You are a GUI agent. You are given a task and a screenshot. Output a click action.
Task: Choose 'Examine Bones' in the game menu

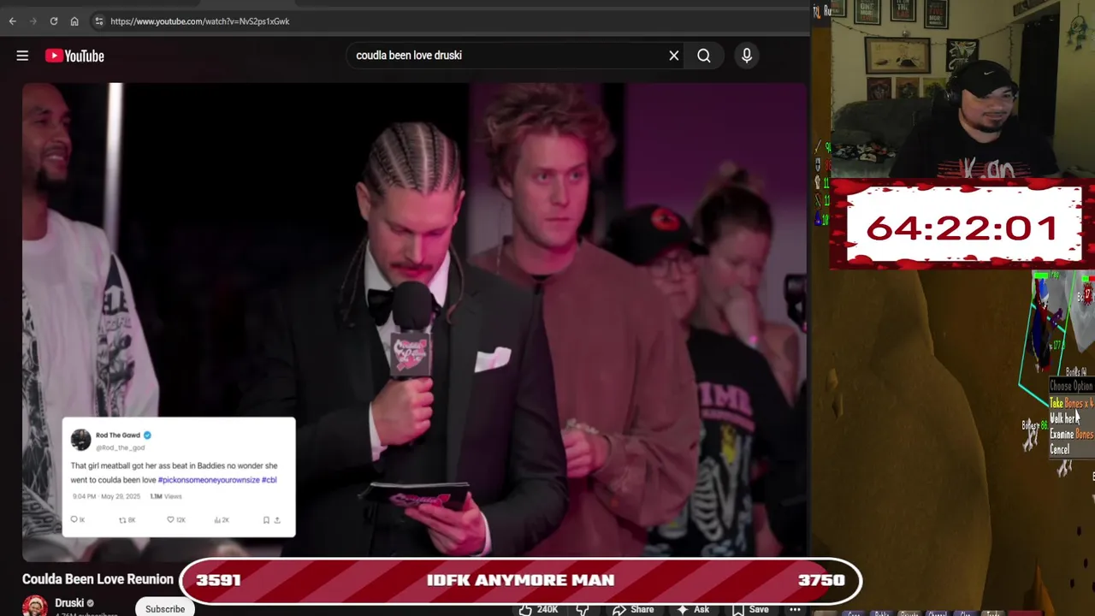pos(1071,435)
